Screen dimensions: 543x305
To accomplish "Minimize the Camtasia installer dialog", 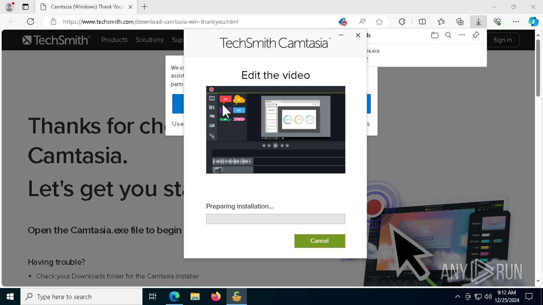I will point(341,35).
